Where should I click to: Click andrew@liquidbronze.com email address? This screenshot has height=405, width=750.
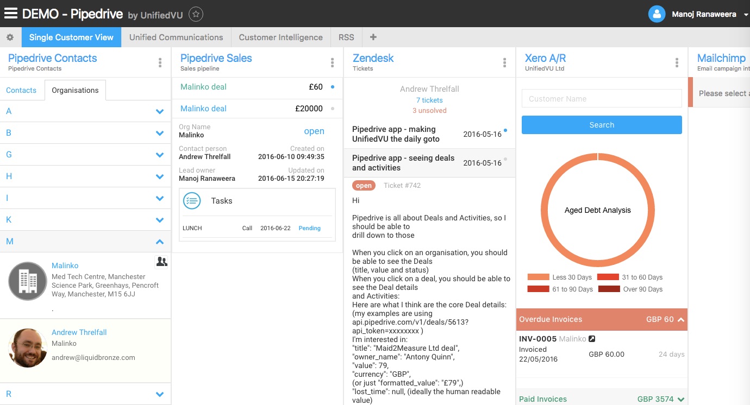tap(93, 358)
